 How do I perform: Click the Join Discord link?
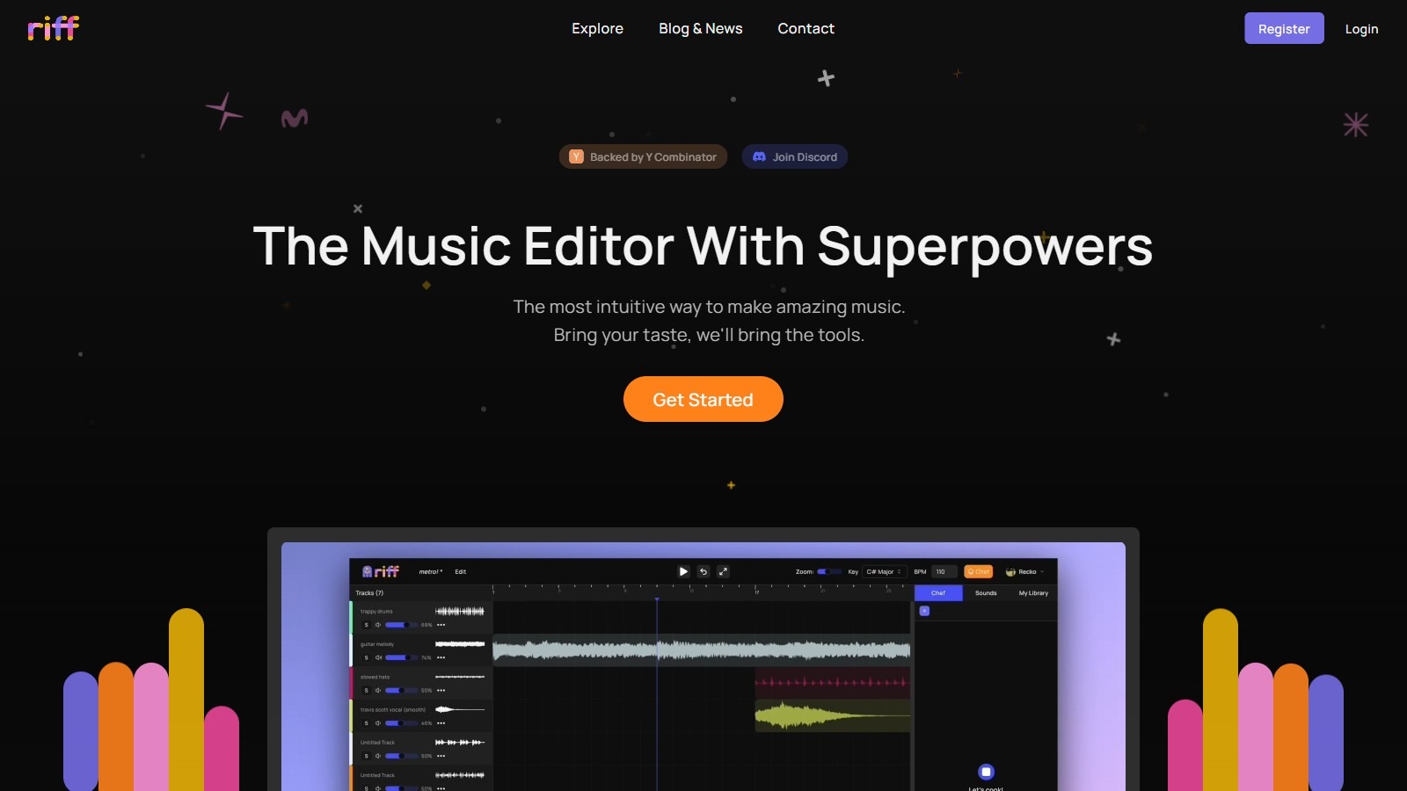(x=795, y=156)
